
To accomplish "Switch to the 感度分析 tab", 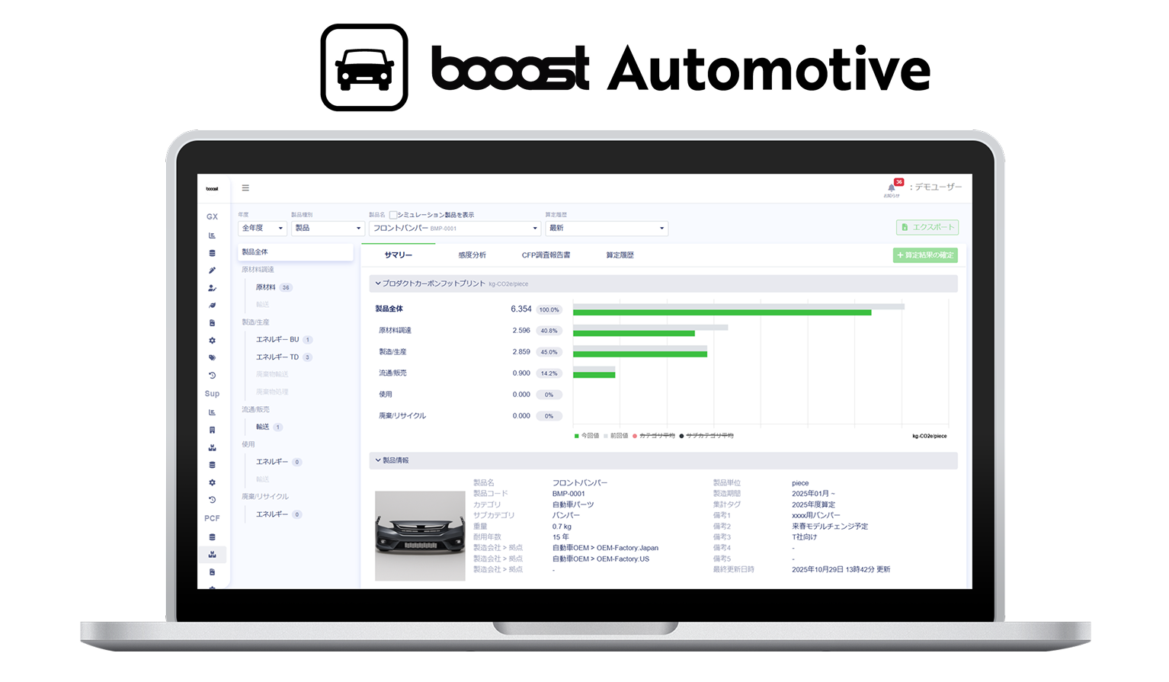I will [472, 255].
